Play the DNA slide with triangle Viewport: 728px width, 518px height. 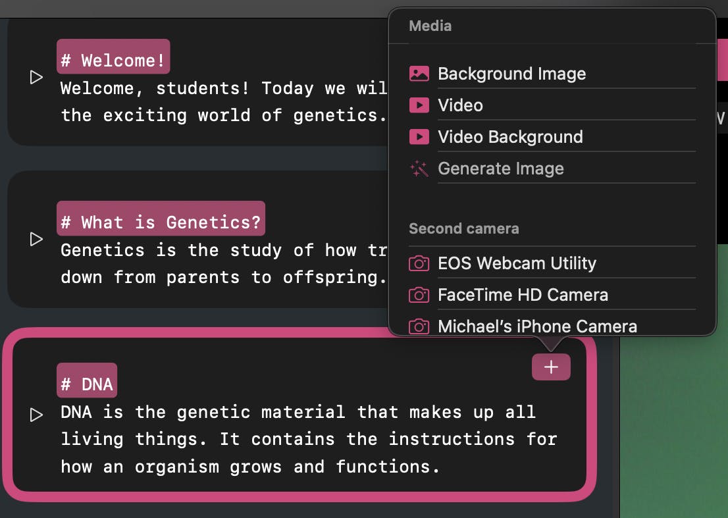(x=36, y=415)
